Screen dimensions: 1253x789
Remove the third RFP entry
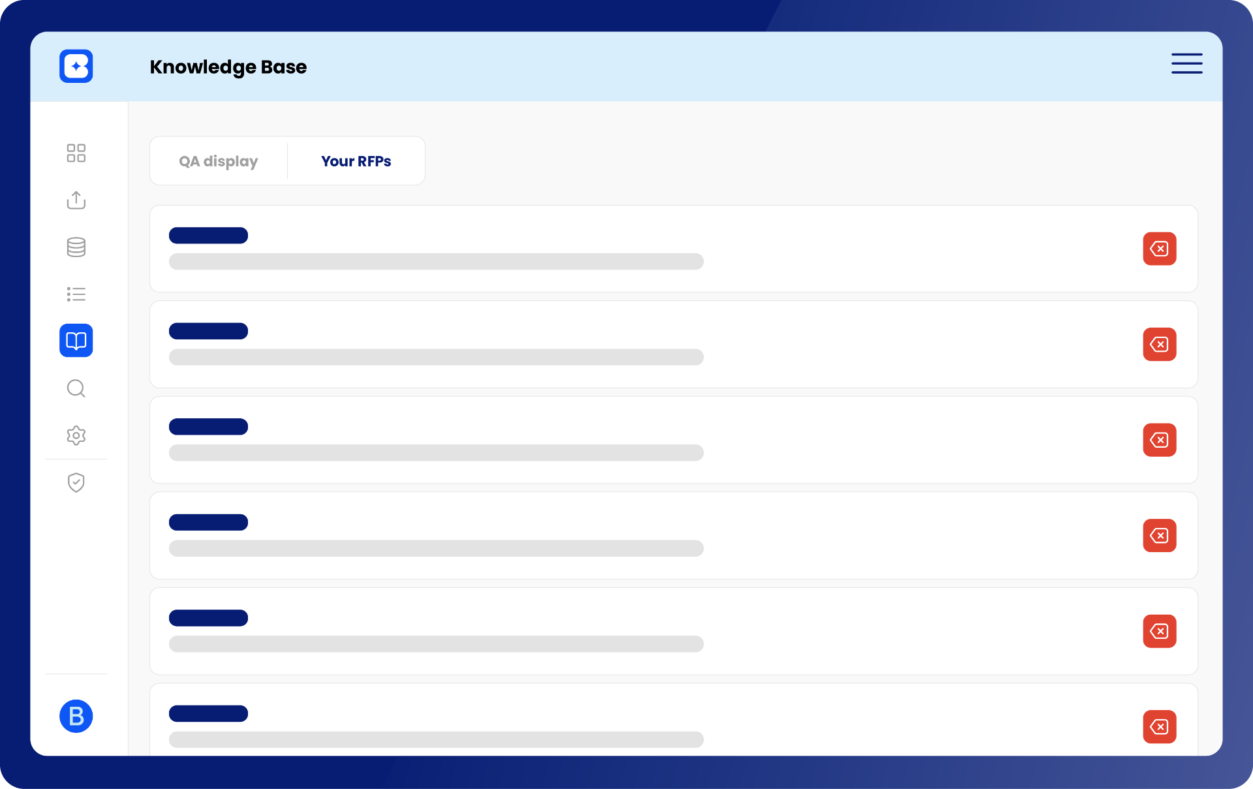point(1159,440)
